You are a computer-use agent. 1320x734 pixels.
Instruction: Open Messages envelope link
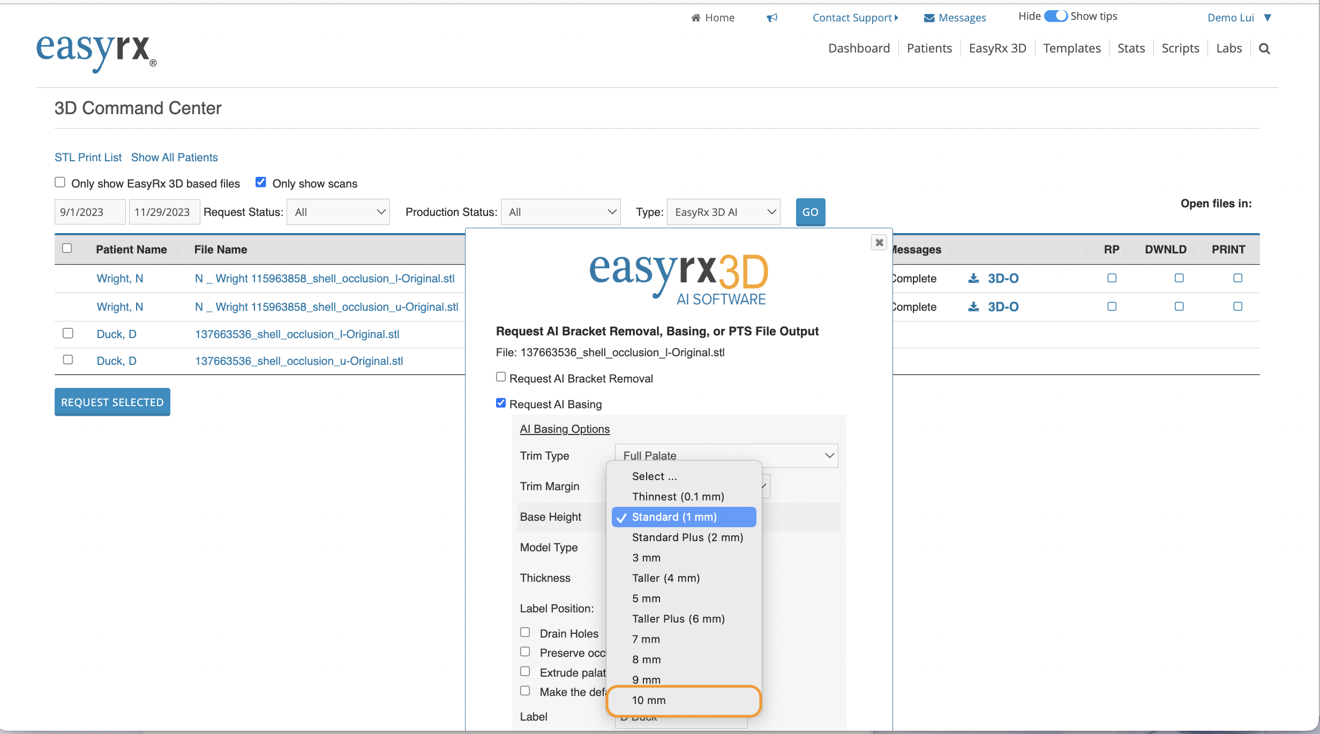click(x=955, y=18)
